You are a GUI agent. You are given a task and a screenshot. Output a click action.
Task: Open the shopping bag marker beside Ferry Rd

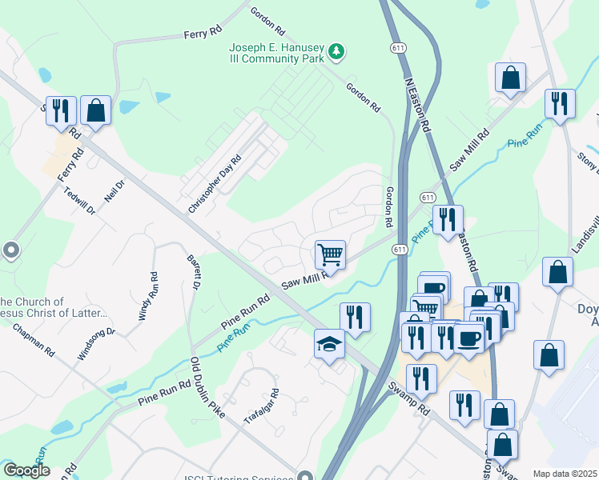[95, 110]
